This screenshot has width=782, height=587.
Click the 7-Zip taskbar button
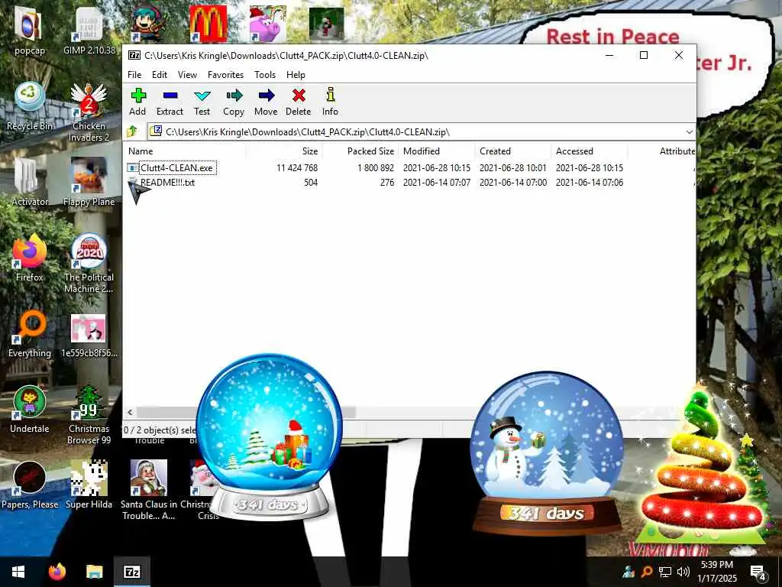132,572
